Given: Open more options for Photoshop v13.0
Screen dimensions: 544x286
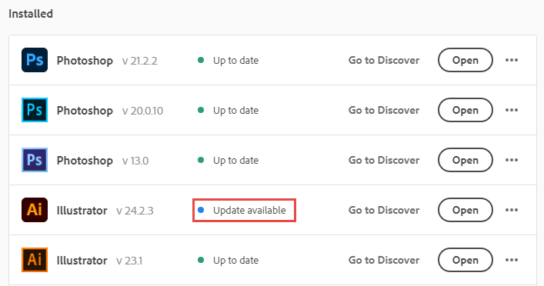Looking at the screenshot, I should (x=512, y=160).
